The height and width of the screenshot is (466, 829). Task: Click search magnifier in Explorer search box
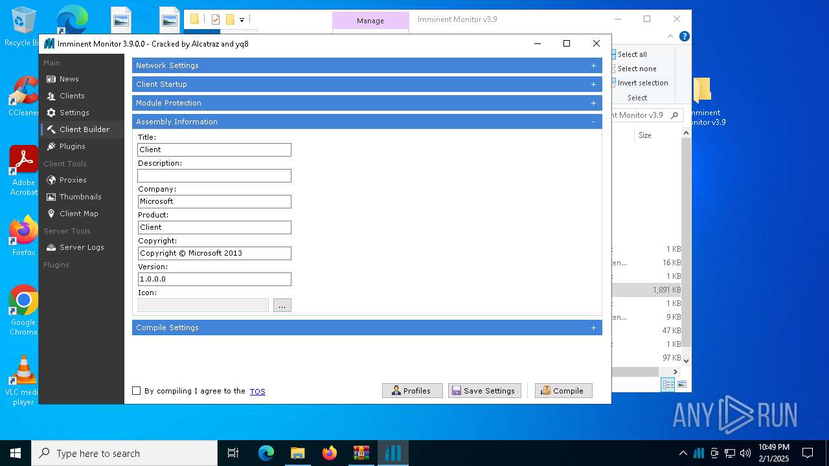point(674,115)
